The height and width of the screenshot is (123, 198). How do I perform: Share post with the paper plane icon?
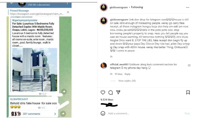(118, 92)
